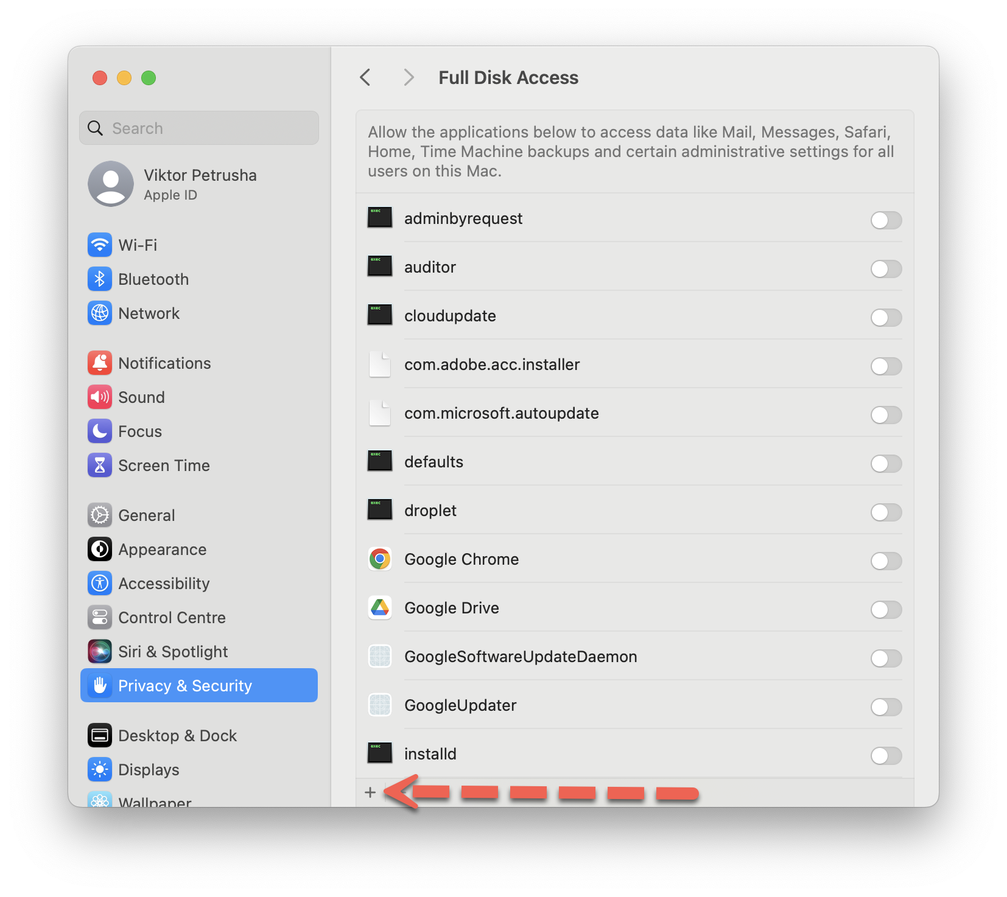Select the Bluetooth icon in sidebar
Image resolution: width=1007 pixels, height=897 pixels.
100,279
